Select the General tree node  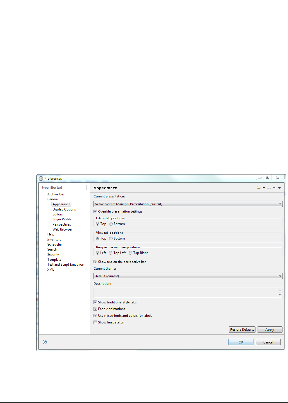point(53,199)
